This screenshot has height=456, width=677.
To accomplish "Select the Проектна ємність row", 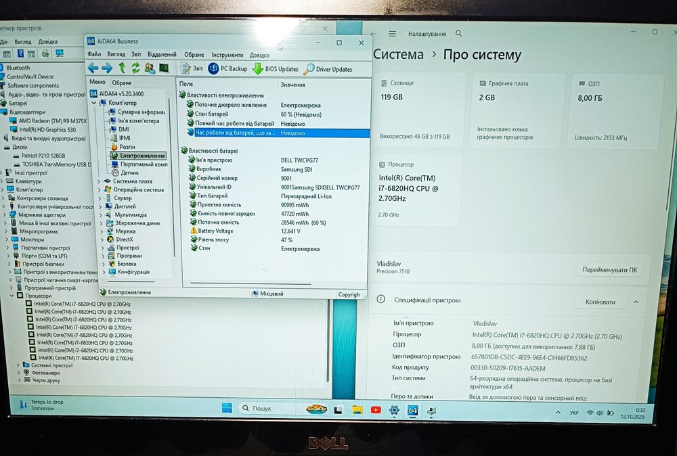I will [275, 205].
